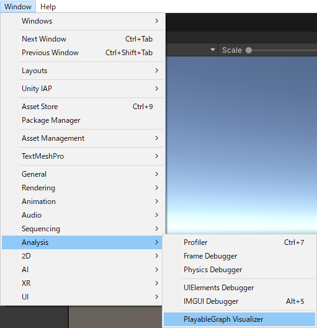Screen dimensions: 317x328
Task: Open the Help menu
Action: (48, 7)
